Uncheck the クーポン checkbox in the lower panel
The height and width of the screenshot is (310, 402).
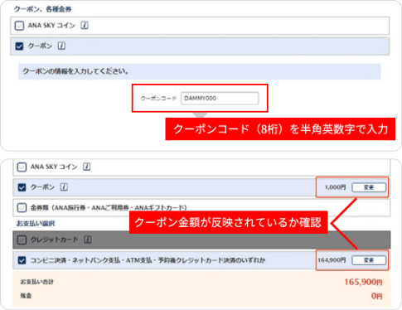[x=22, y=187]
